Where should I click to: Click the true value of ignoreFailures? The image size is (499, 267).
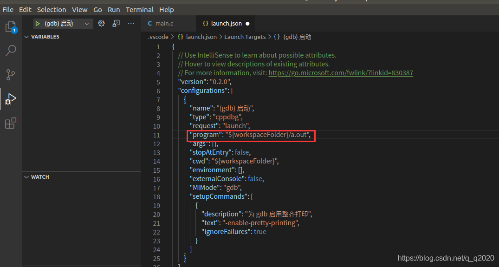click(x=260, y=232)
